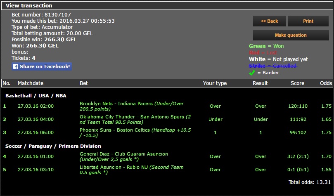Screen dimensions: 334x196
Task: Click odds 1.70 in General Diaz row
Action: pos(326,157)
